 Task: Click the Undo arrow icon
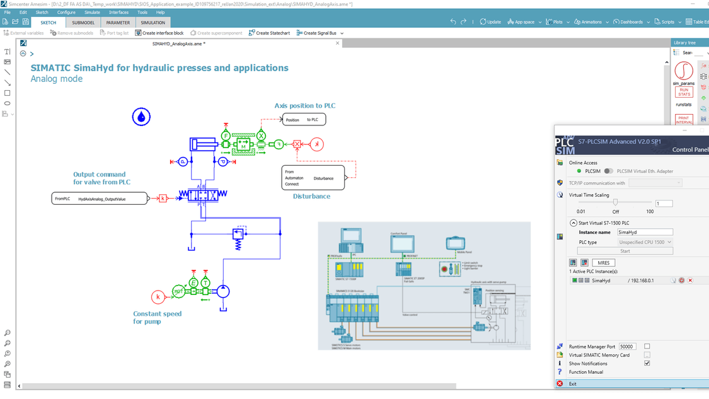(x=453, y=21)
